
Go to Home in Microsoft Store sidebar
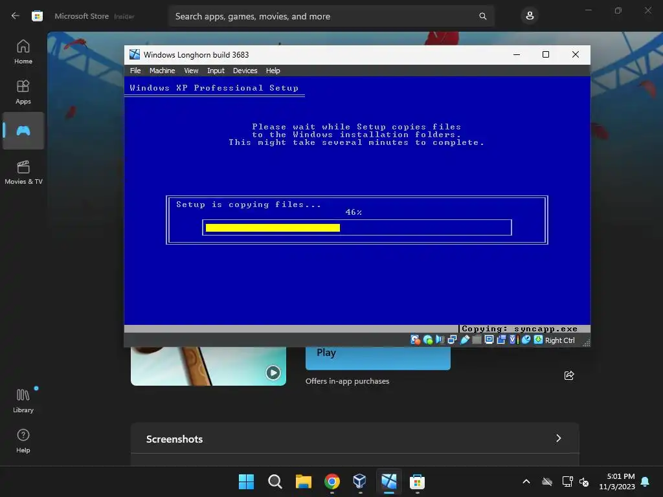[23, 52]
